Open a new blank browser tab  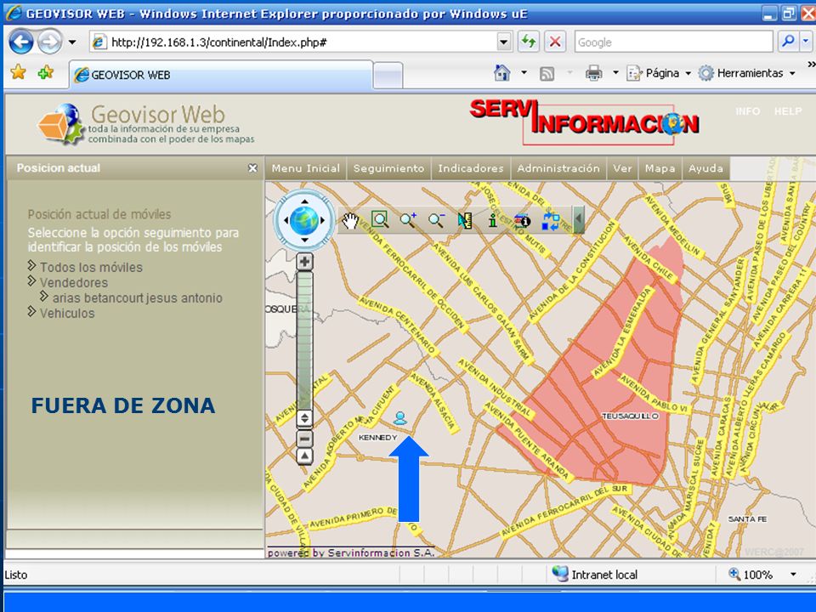388,76
